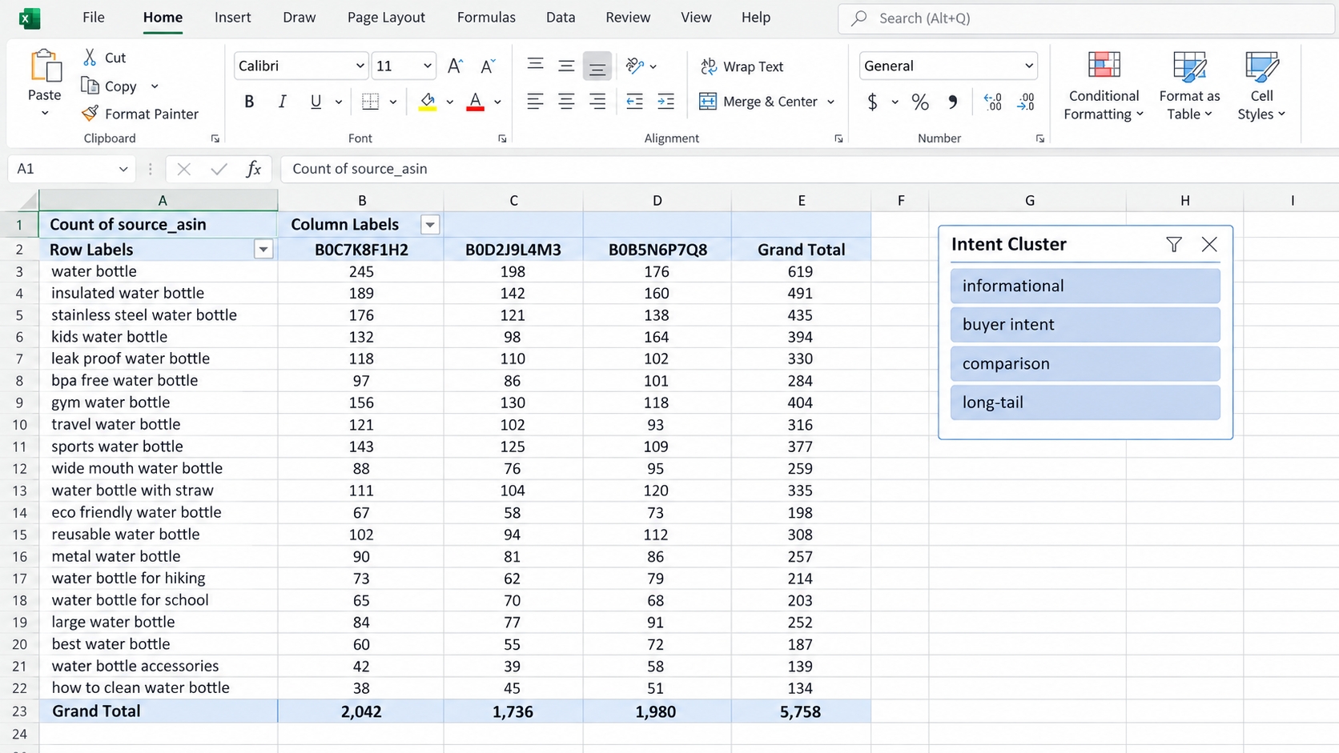Screen dimensions: 1339x753
Task: Activate Format Painter brush
Action: (x=90, y=114)
